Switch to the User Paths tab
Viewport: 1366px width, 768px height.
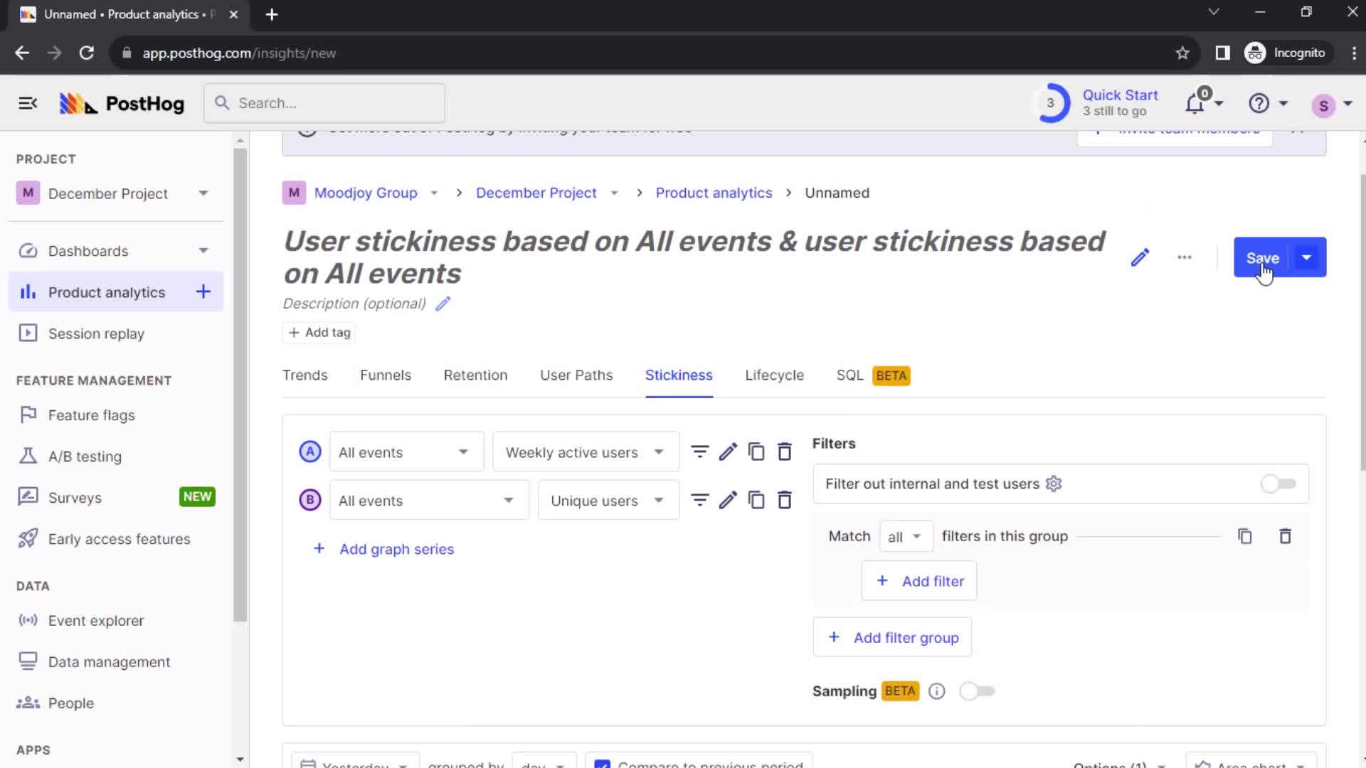tap(576, 375)
